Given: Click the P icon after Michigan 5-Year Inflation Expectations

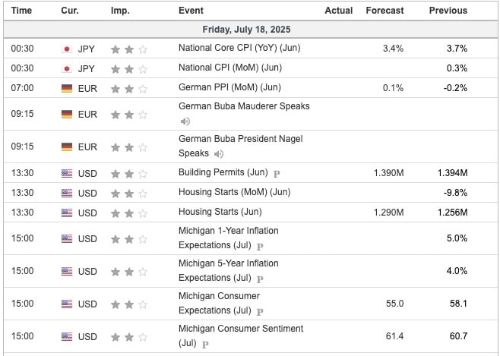Looking at the screenshot, I should [260, 279].
